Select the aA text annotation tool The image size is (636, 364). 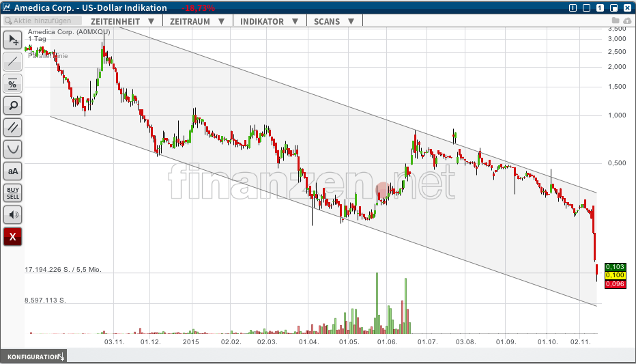point(12,171)
